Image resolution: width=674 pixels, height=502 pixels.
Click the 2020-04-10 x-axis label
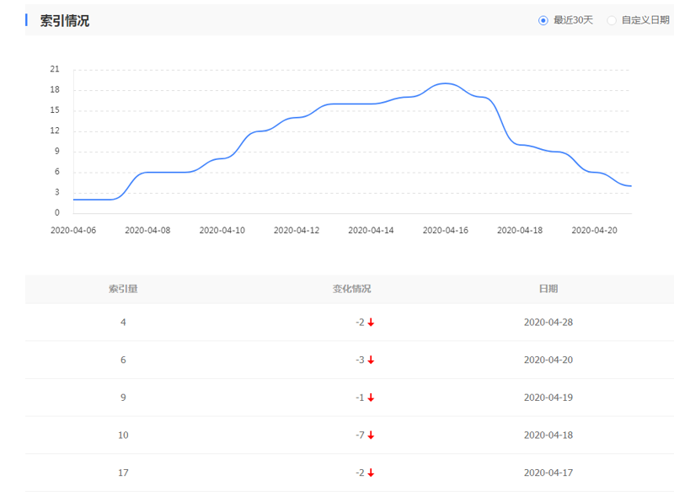[x=222, y=231]
